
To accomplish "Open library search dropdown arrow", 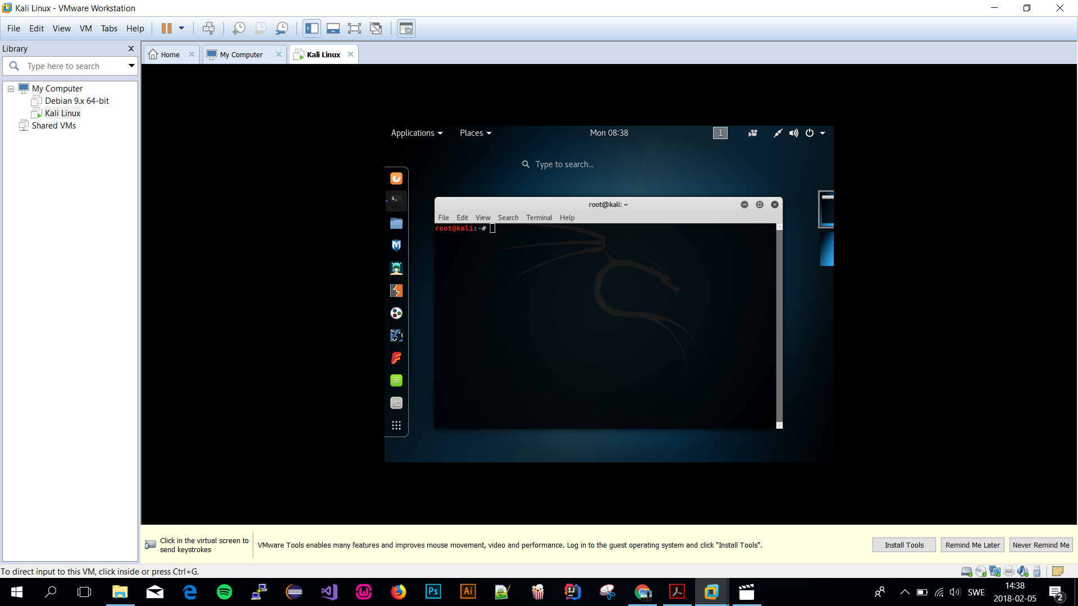I will tap(131, 66).
